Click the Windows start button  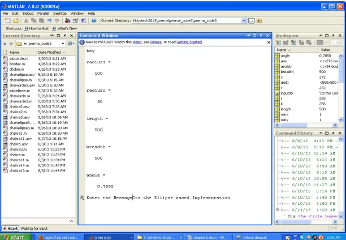click(16, 237)
